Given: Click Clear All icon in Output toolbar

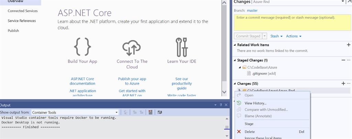Looking at the screenshot, I should 151,112.
